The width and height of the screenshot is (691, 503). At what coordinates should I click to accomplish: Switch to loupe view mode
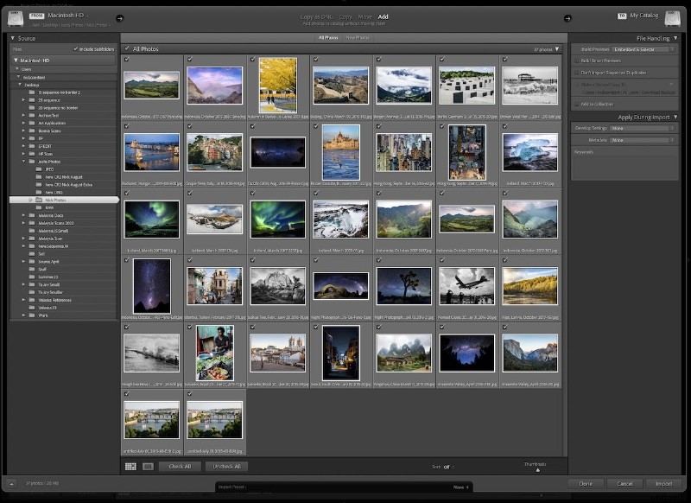click(x=149, y=466)
